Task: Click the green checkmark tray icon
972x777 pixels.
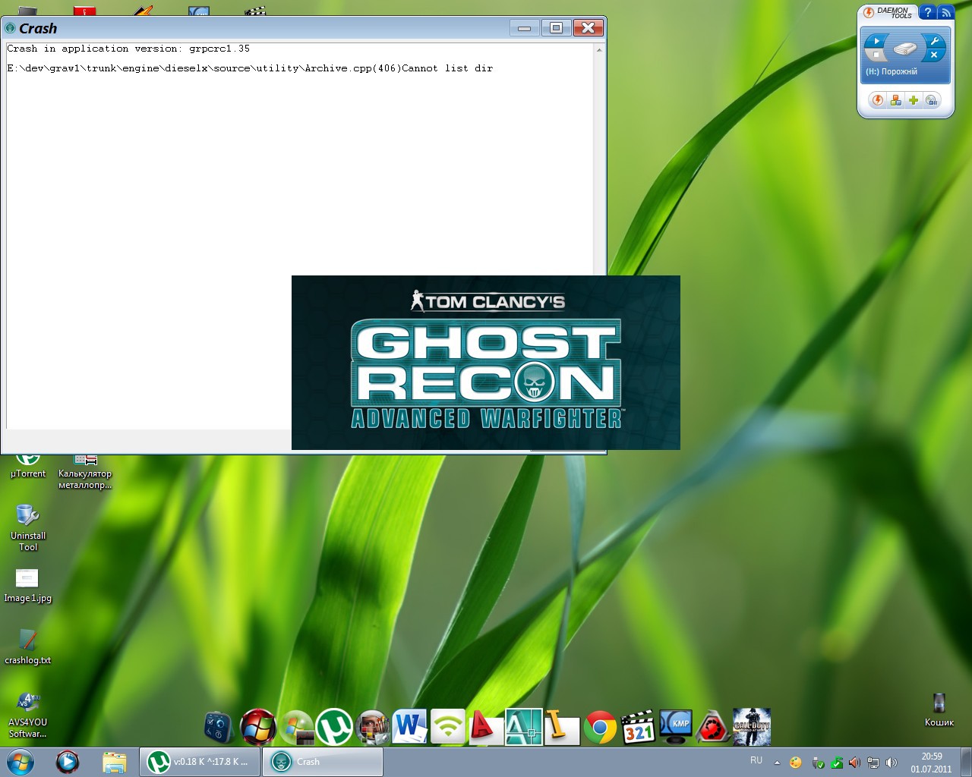Action: [836, 763]
